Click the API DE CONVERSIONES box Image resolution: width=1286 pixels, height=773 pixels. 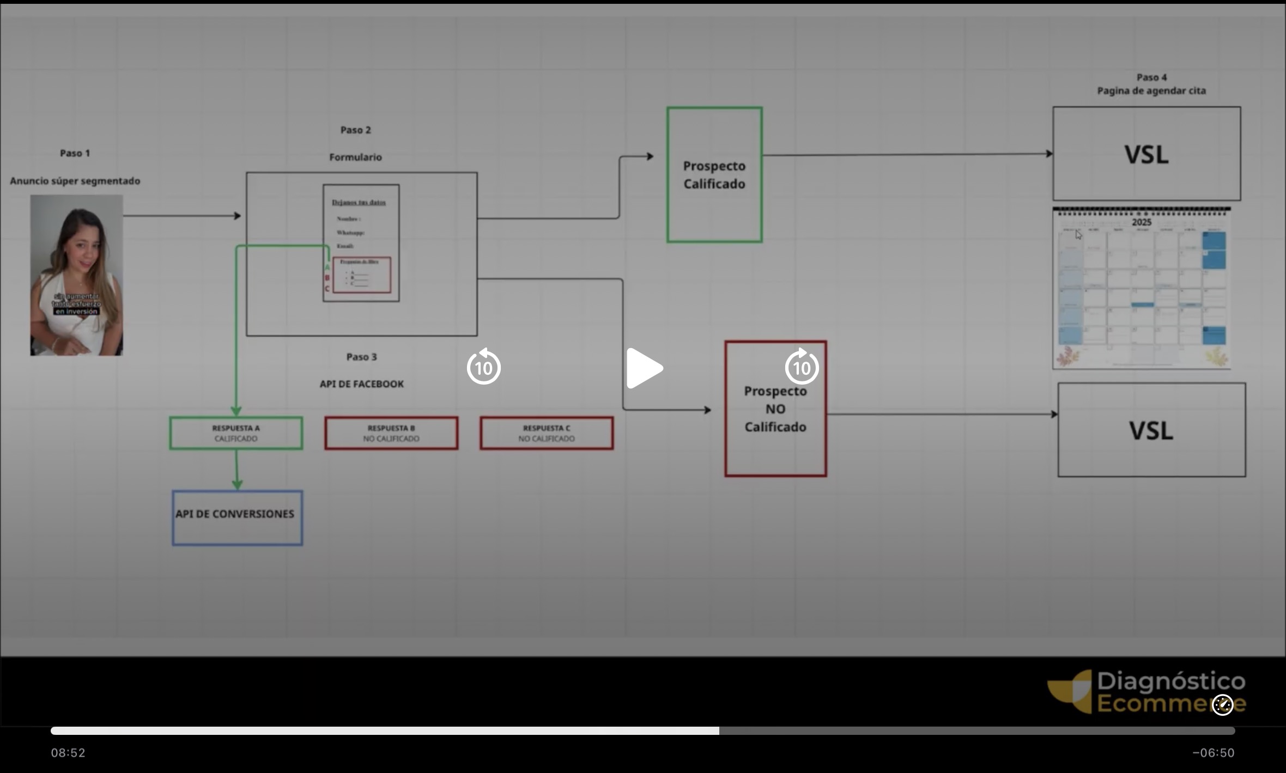pos(237,518)
